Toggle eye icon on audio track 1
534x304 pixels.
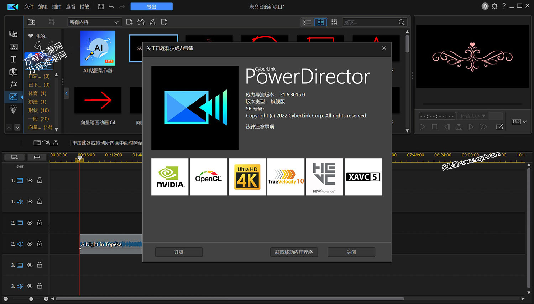30,202
